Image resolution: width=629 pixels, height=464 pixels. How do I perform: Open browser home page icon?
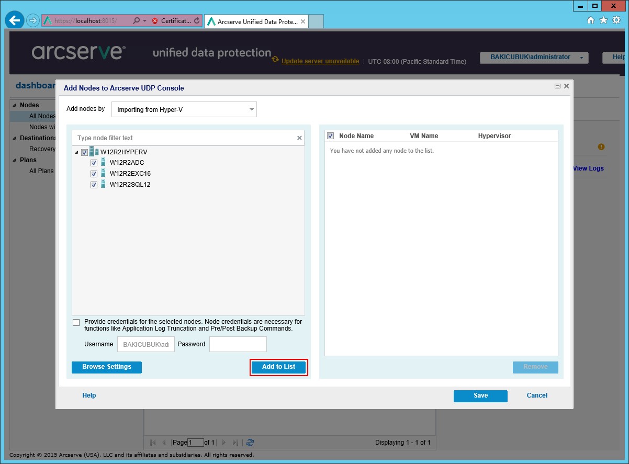click(591, 20)
